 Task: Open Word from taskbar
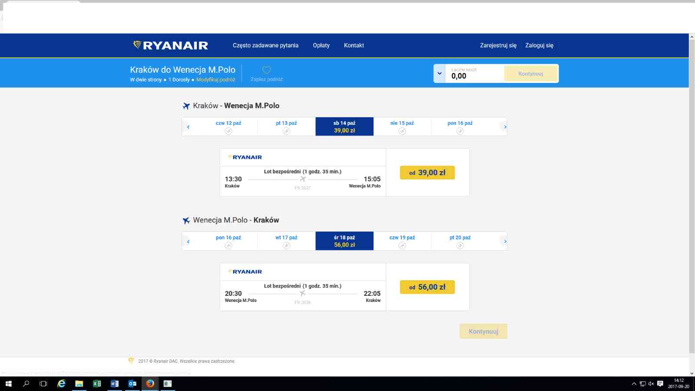(x=115, y=384)
